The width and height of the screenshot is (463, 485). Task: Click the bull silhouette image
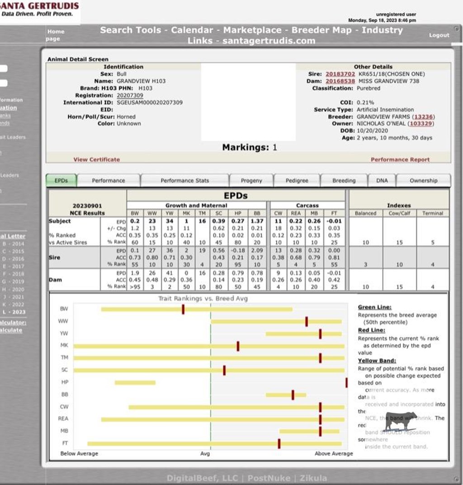tap(401, 422)
